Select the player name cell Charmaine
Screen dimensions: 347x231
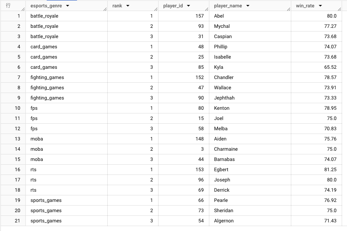click(226, 149)
